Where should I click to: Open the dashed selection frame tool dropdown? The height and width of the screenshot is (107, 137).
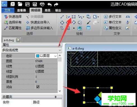tap(98, 17)
